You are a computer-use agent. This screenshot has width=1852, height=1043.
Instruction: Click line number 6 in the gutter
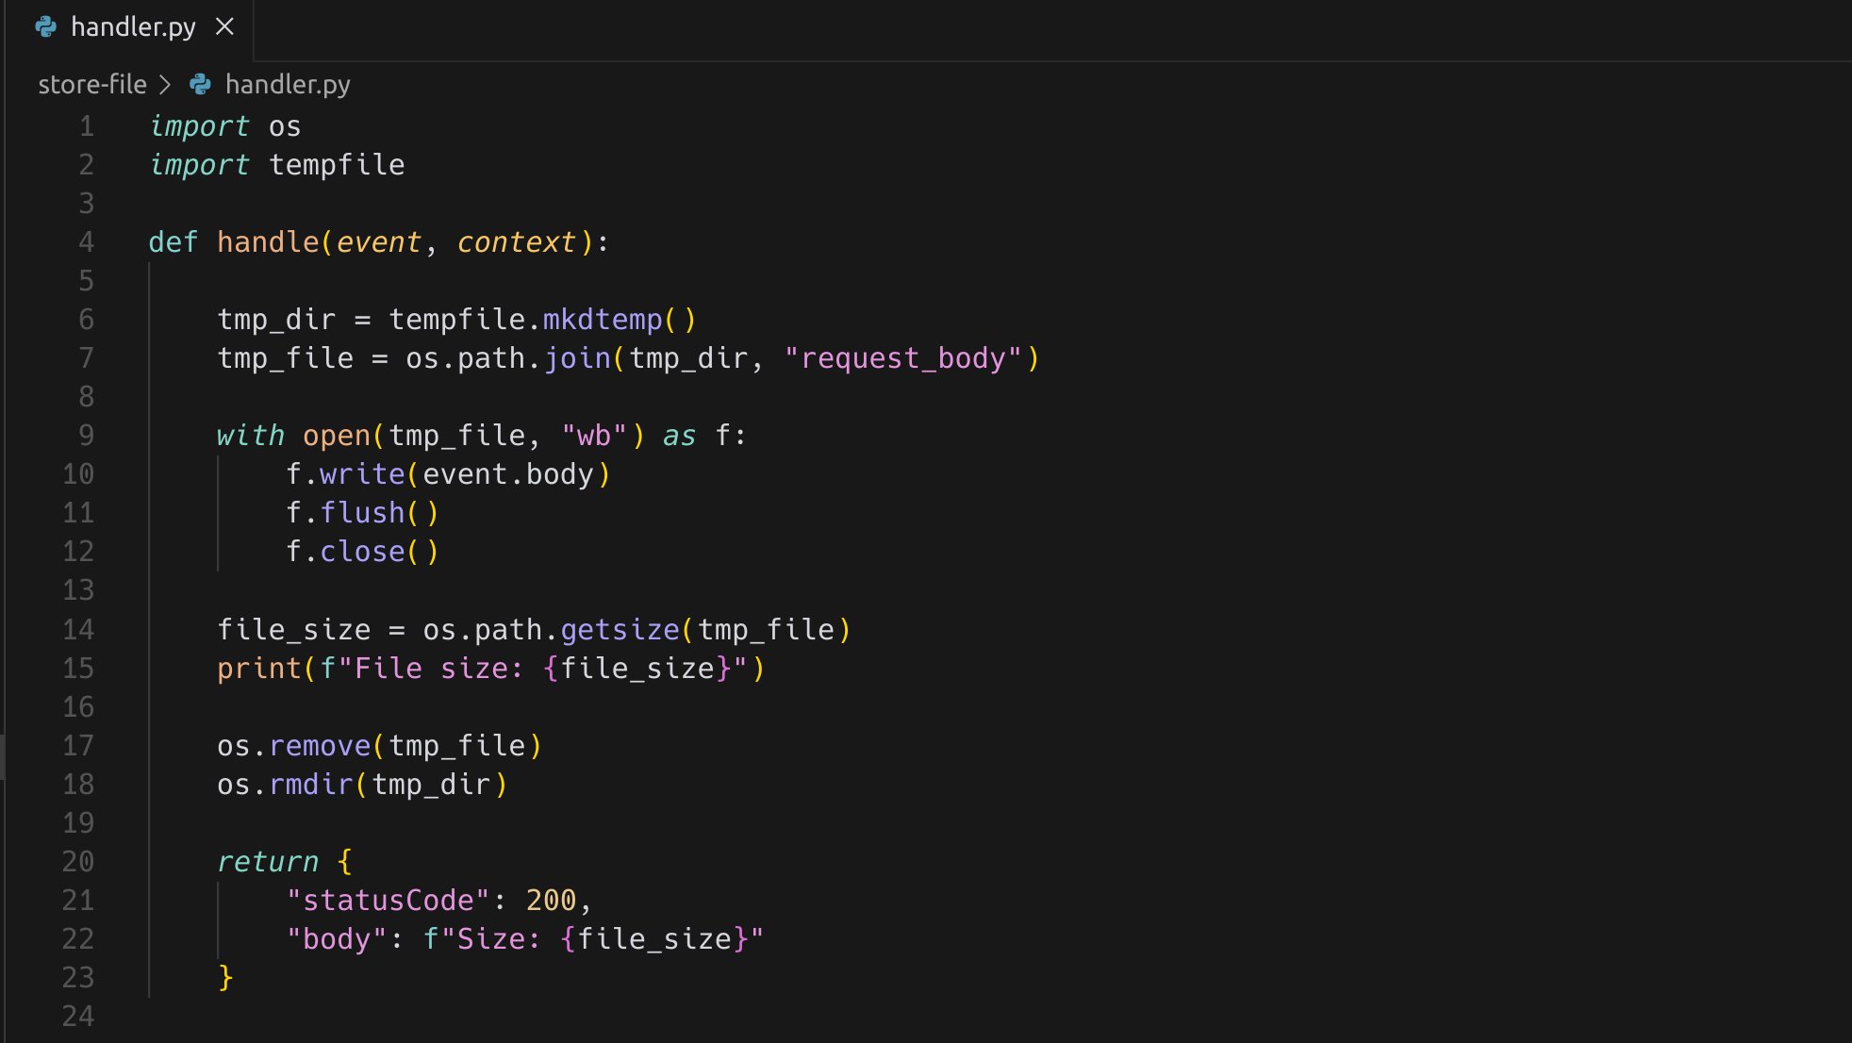coord(86,319)
